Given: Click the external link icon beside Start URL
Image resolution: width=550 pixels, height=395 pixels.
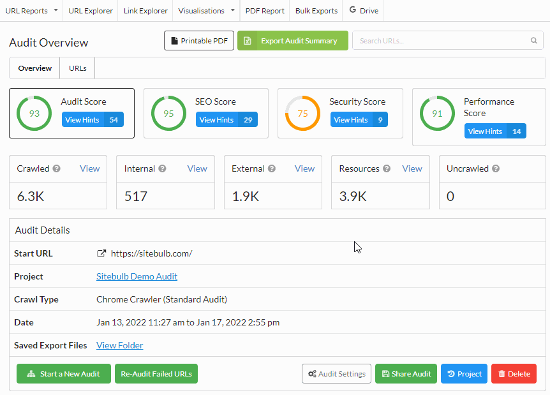Looking at the screenshot, I should tap(101, 253).
